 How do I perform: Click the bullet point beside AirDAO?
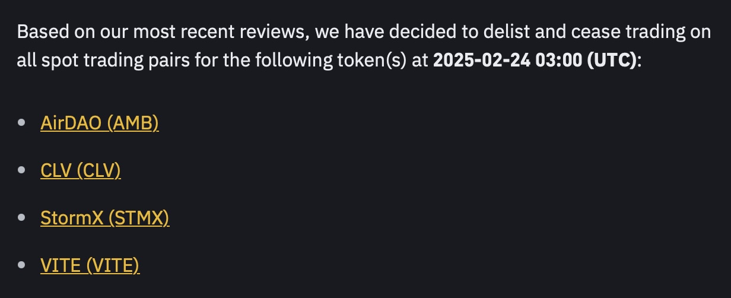[x=22, y=123]
